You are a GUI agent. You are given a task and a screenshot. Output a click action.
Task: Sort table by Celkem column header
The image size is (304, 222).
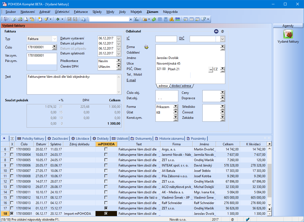point(228,144)
